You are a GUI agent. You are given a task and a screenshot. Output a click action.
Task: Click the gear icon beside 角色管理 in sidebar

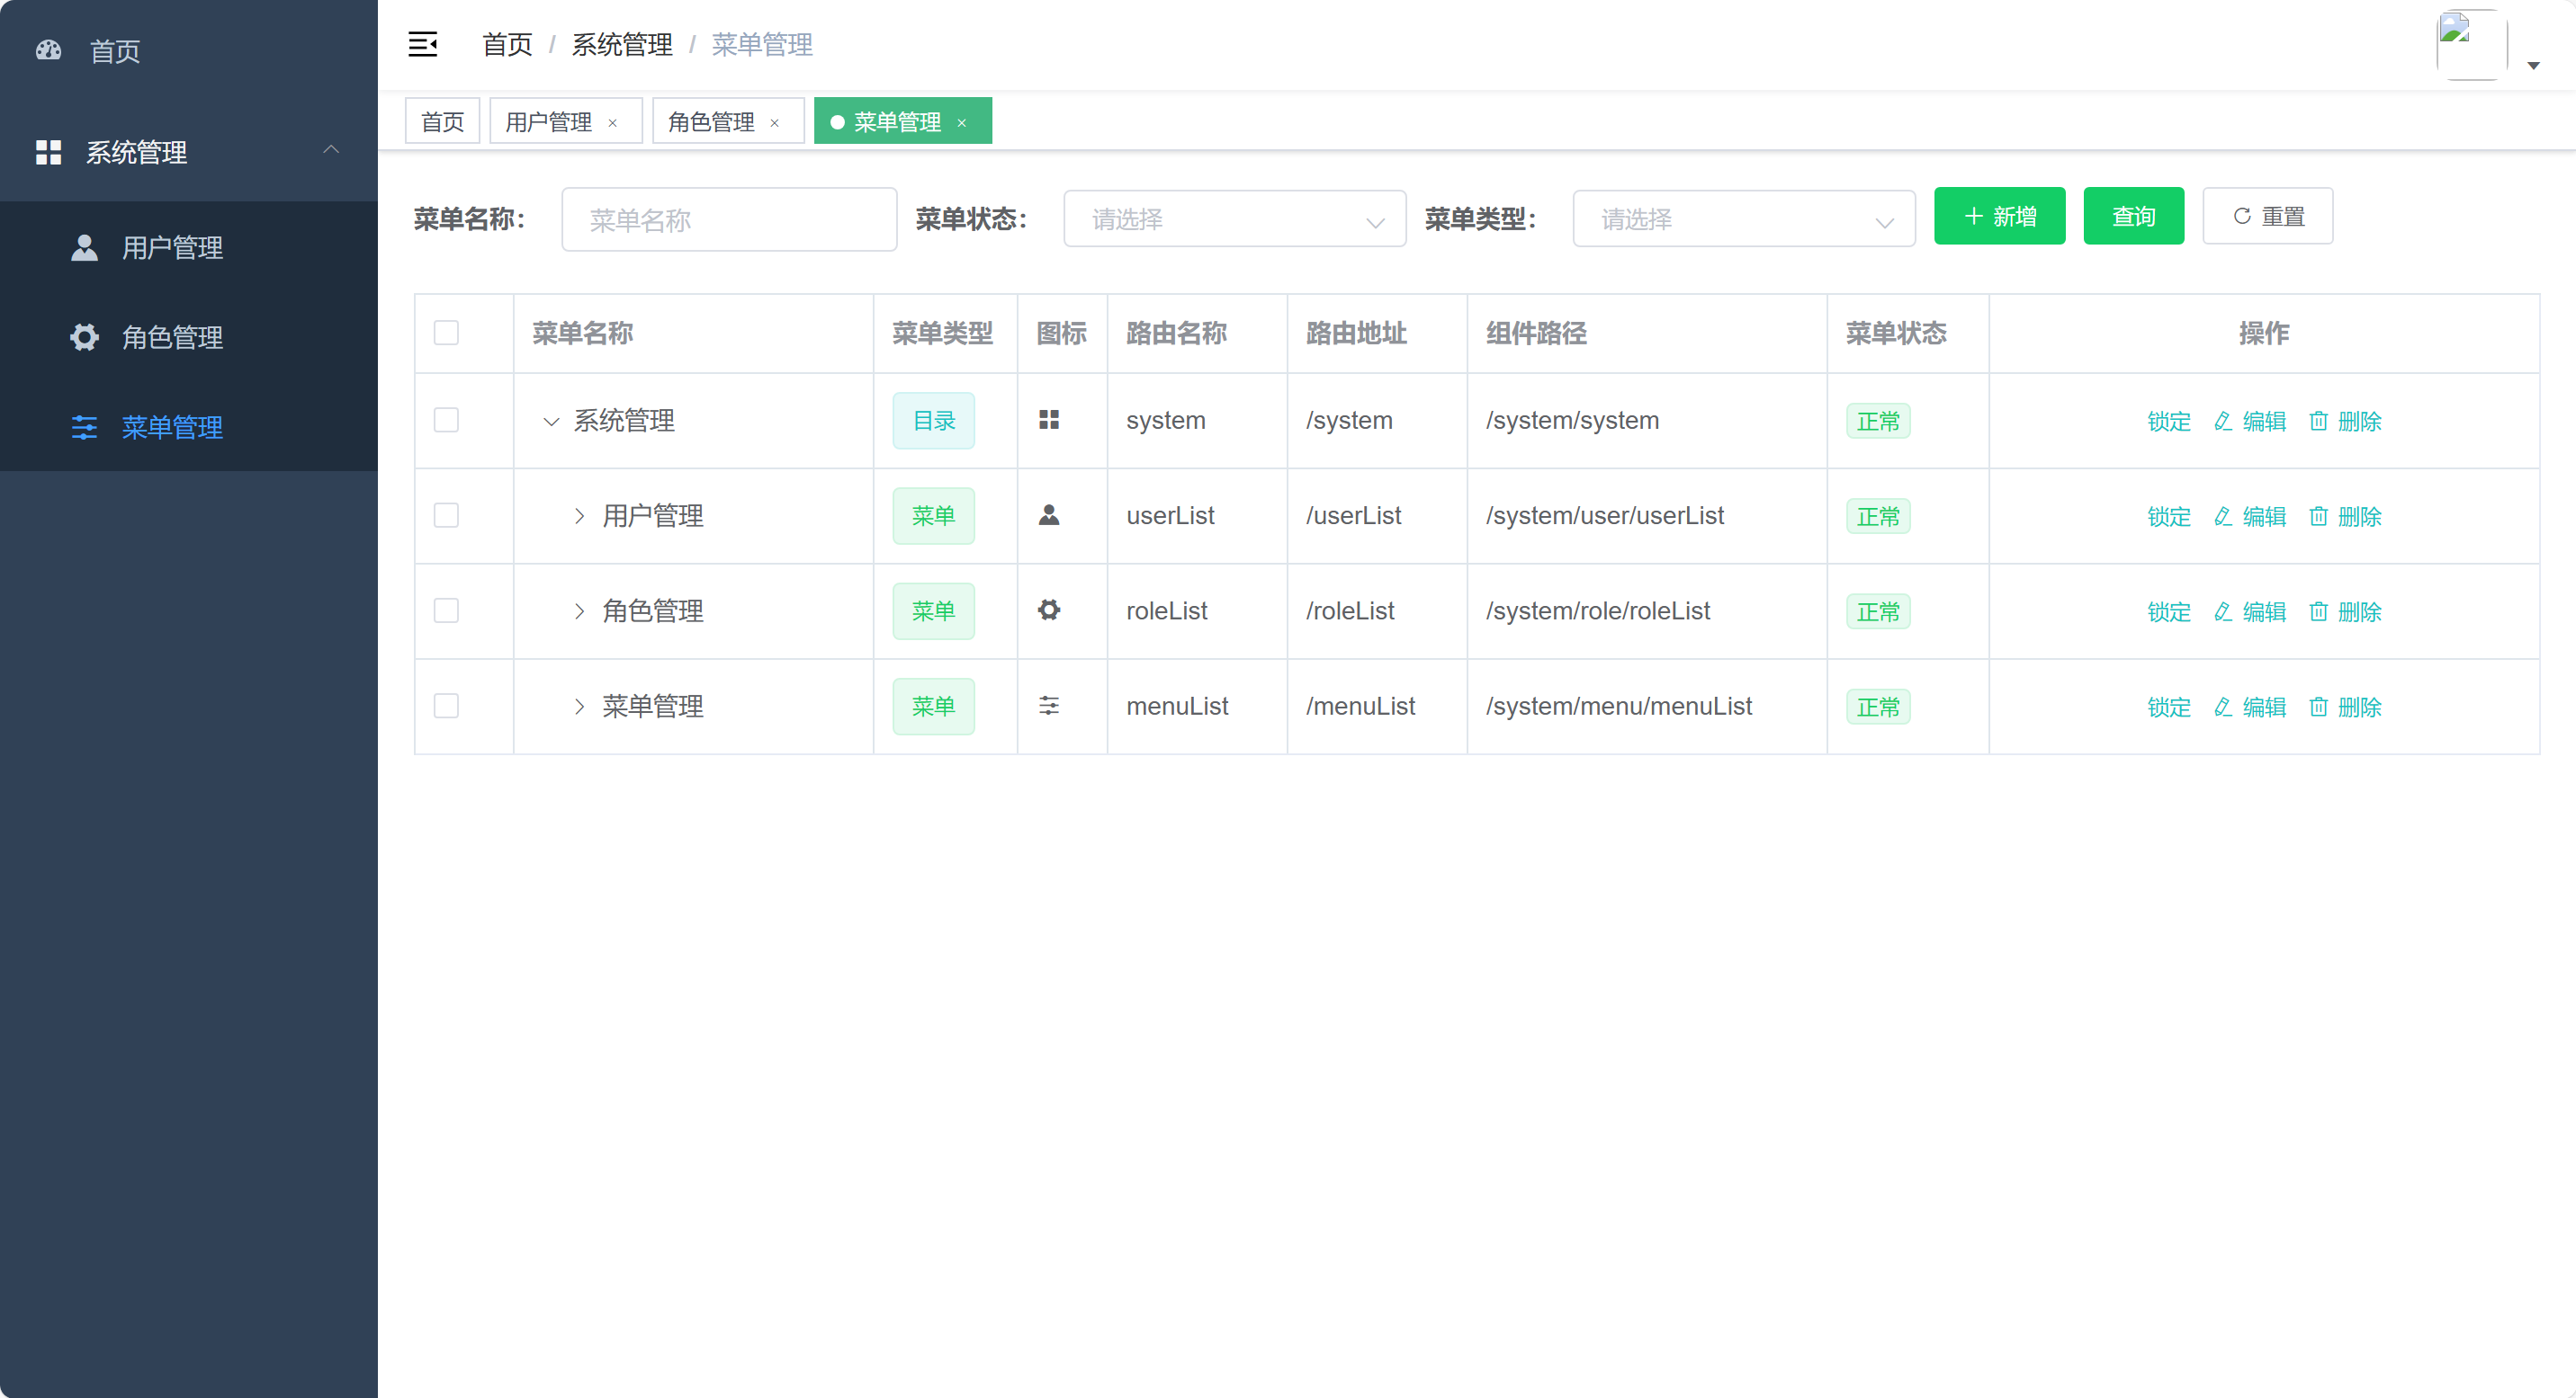(x=85, y=337)
